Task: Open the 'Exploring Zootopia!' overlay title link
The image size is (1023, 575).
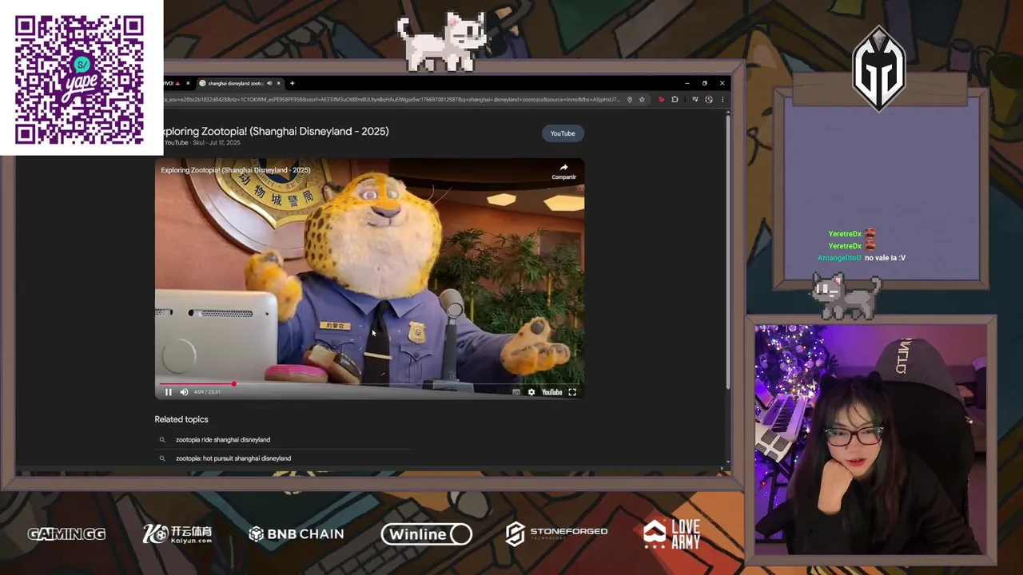Action: (236, 170)
